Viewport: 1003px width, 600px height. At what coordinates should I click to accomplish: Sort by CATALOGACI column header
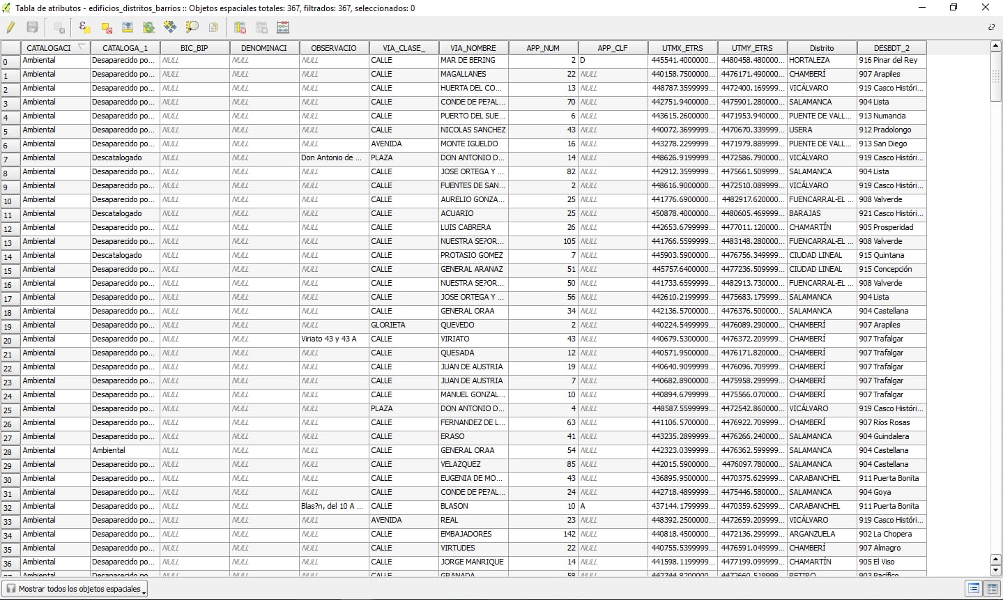49,48
